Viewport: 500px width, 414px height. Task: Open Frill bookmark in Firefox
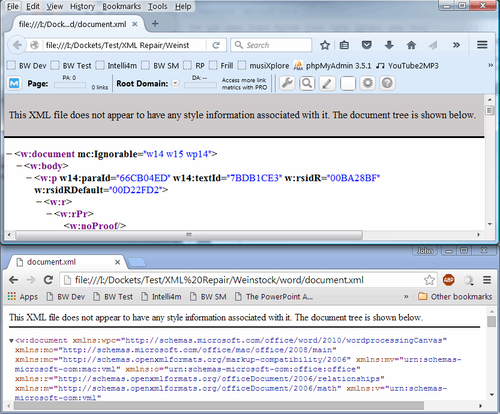(221, 65)
